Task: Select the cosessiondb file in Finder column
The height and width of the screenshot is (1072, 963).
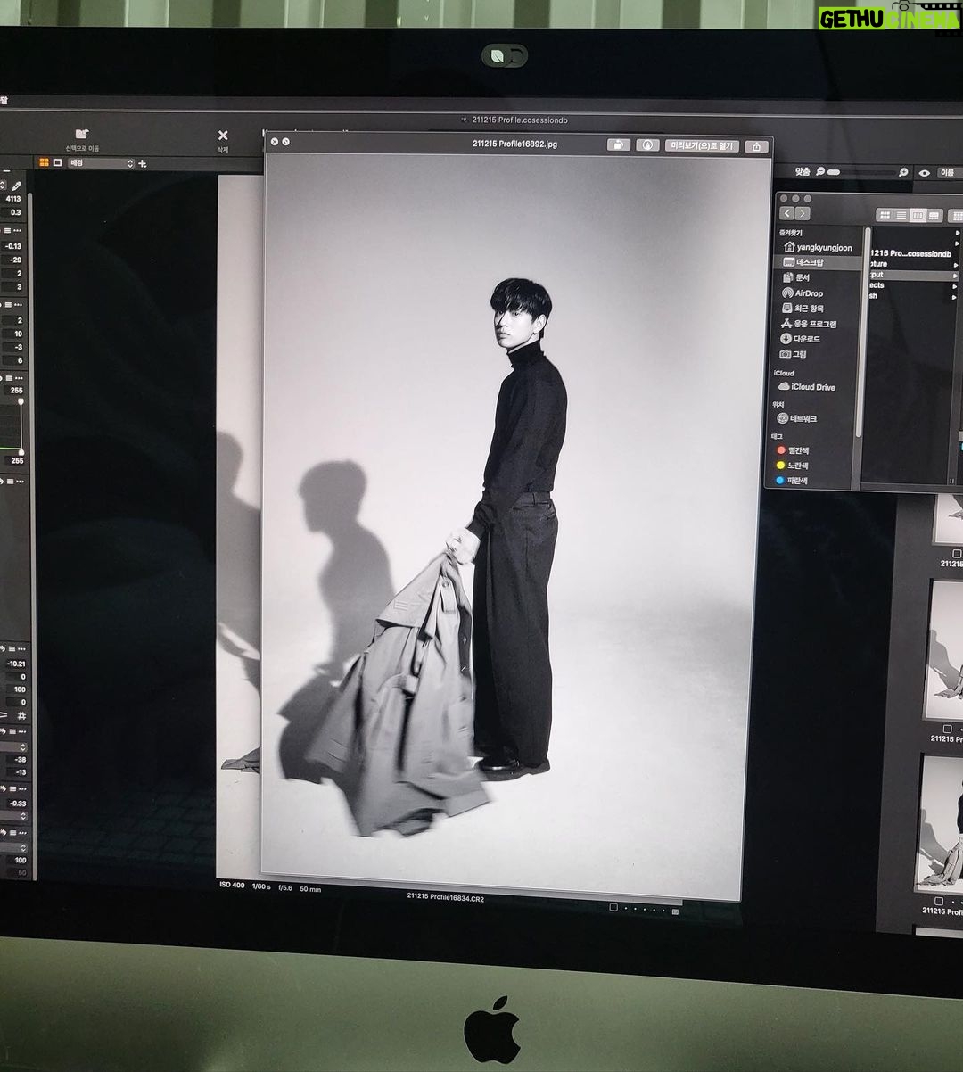Action: [x=912, y=253]
